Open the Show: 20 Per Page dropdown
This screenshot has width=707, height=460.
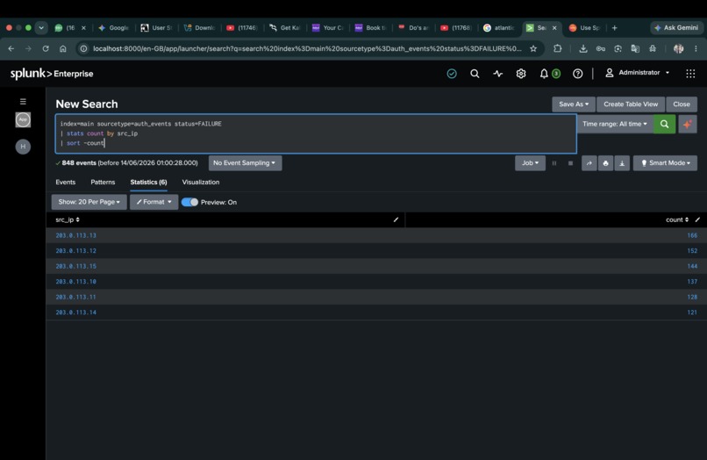click(89, 202)
